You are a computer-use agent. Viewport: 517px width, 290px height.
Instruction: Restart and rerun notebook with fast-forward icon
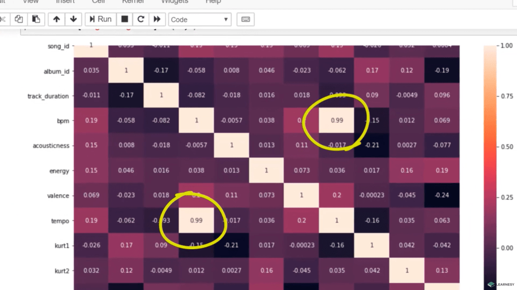pyautogui.click(x=157, y=19)
